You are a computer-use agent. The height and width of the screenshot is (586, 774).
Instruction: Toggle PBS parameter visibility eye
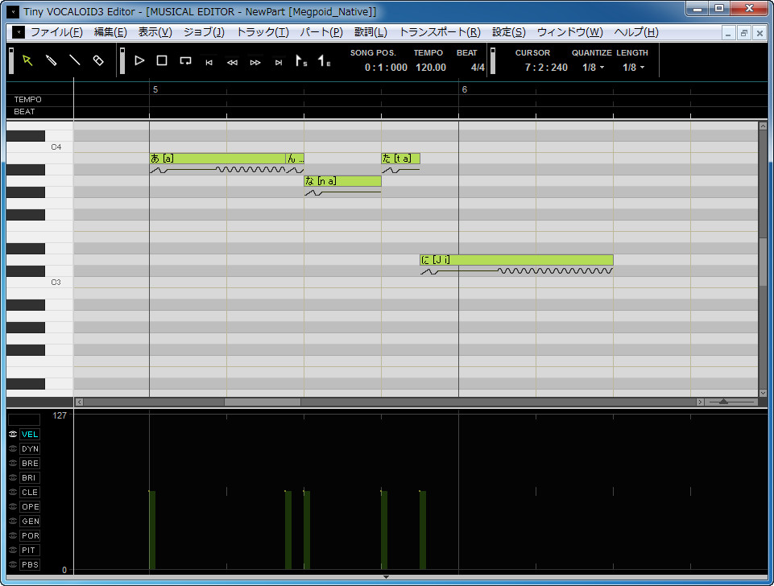[13, 564]
